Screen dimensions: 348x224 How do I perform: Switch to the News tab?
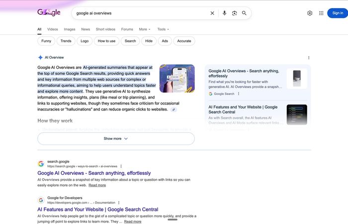pyautogui.click(x=86, y=29)
